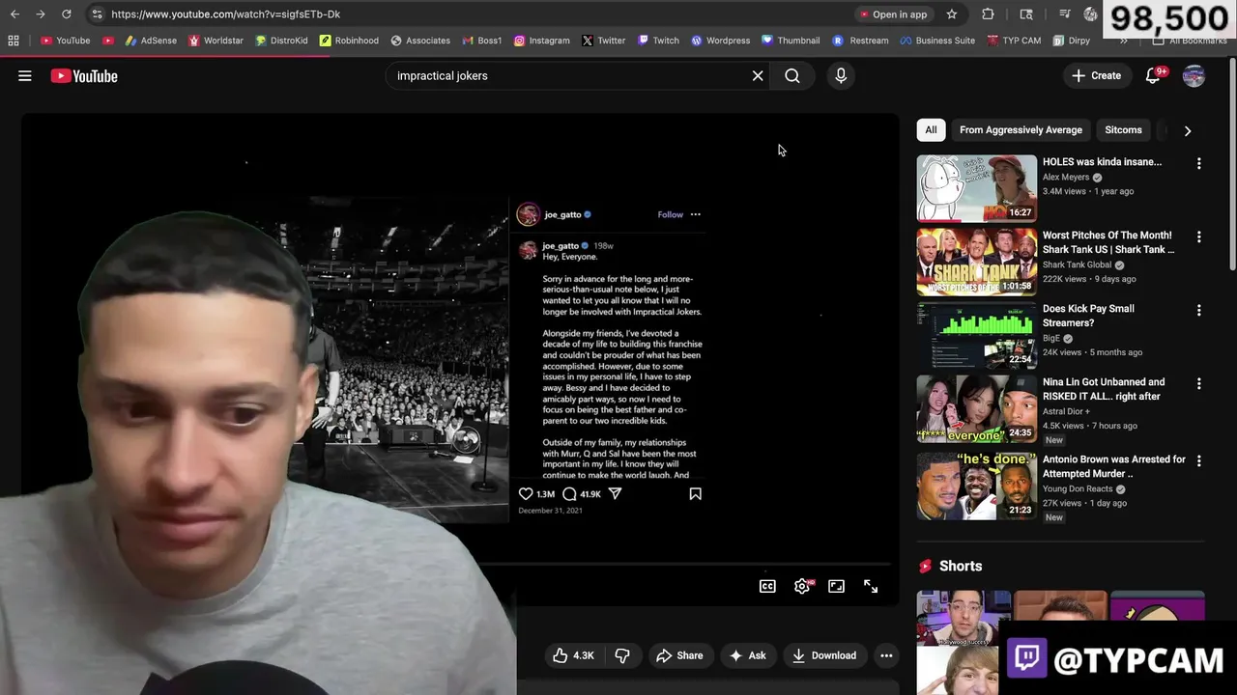
Task: Open the YouTube guide hamburger menu
Action: 25,75
